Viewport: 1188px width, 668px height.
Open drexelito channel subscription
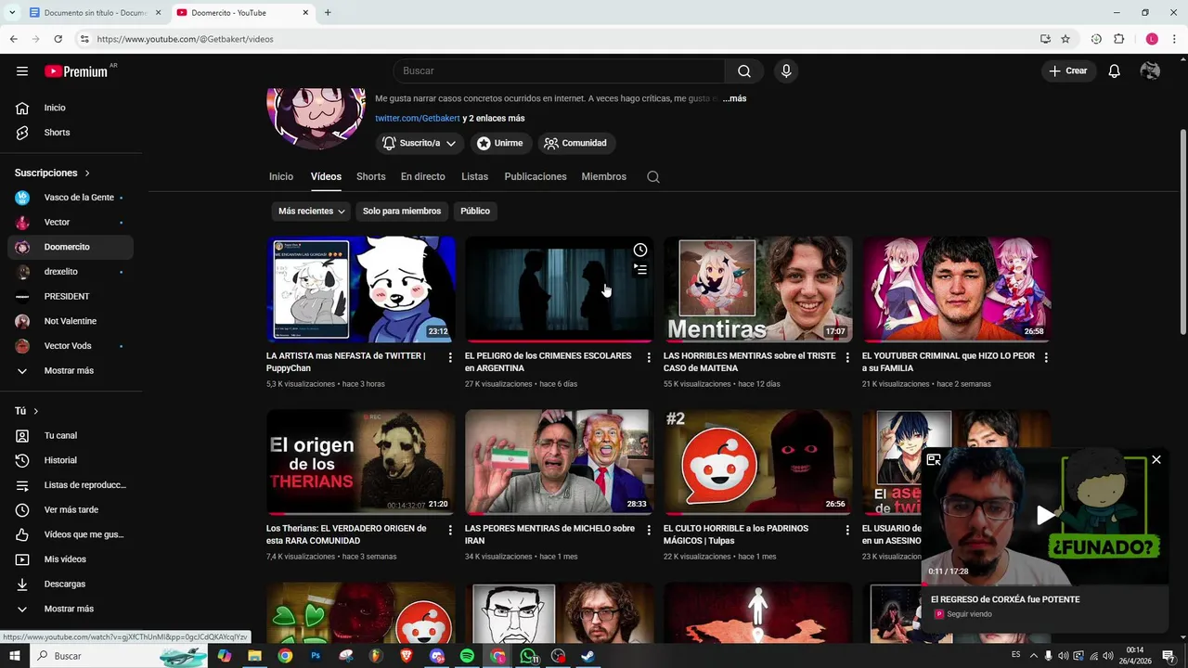[71, 272]
